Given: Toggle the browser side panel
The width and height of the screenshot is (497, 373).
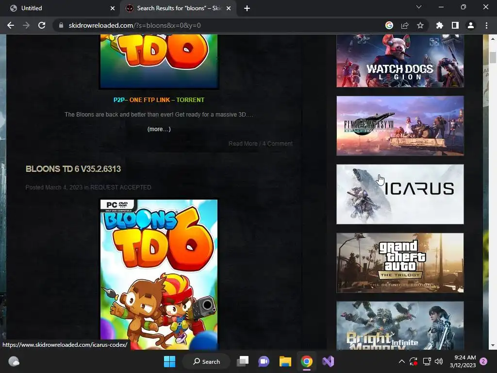Looking at the screenshot, I should click(x=455, y=25).
